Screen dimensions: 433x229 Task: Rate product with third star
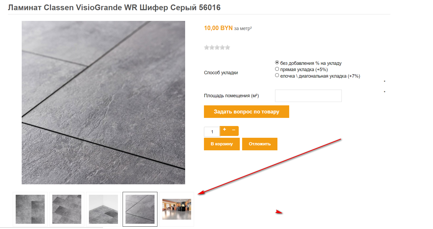pos(217,47)
